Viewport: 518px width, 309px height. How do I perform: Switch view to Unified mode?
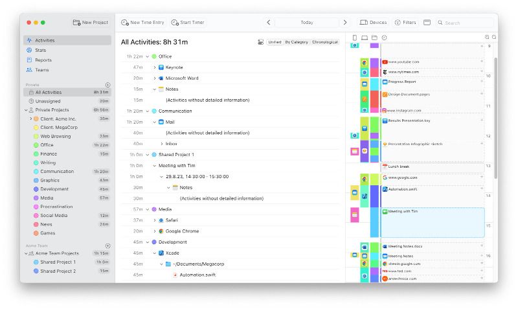point(275,42)
